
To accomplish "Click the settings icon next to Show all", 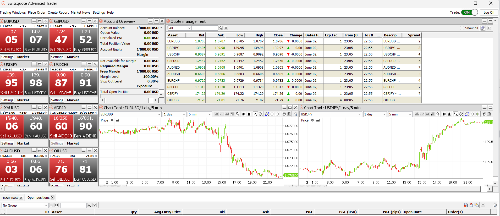I will (x=483, y=28).
